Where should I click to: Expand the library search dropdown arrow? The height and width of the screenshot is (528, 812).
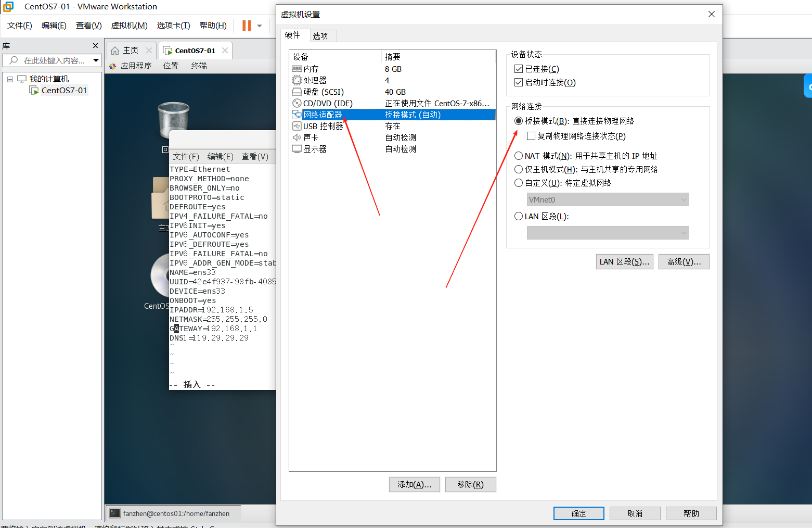click(x=96, y=60)
